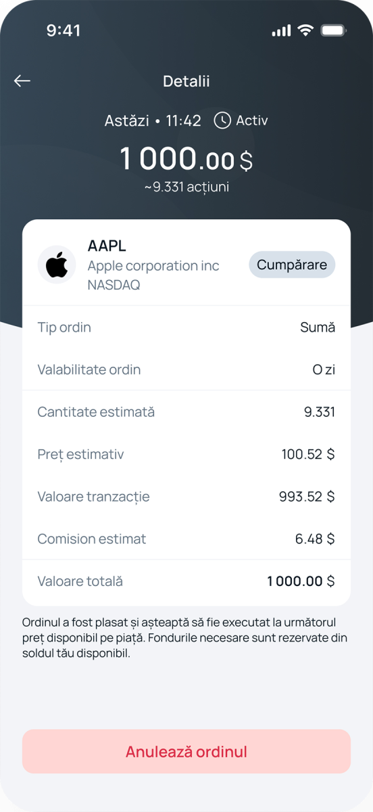Tap the battery status icon

click(x=333, y=30)
